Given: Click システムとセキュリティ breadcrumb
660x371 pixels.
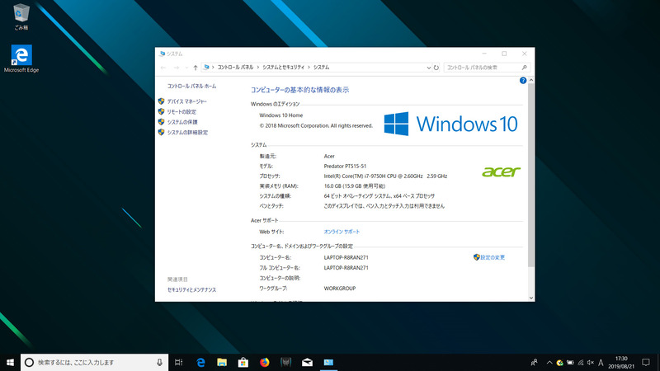Looking at the screenshot, I should tap(283, 68).
